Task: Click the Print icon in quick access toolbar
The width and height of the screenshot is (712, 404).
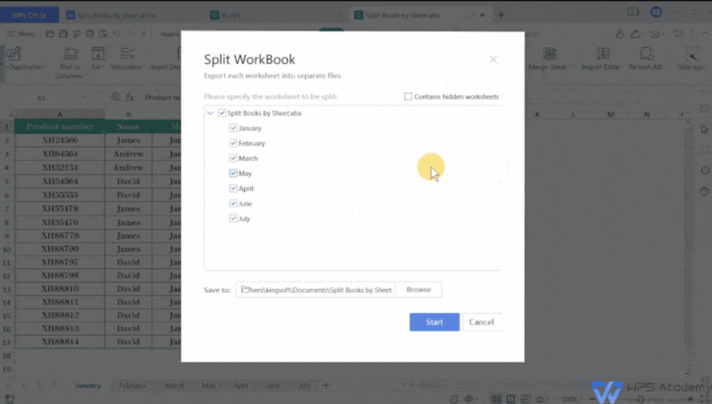Action: (90, 34)
